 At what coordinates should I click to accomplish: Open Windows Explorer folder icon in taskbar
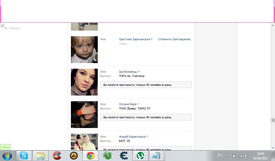click(x=41, y=156)
